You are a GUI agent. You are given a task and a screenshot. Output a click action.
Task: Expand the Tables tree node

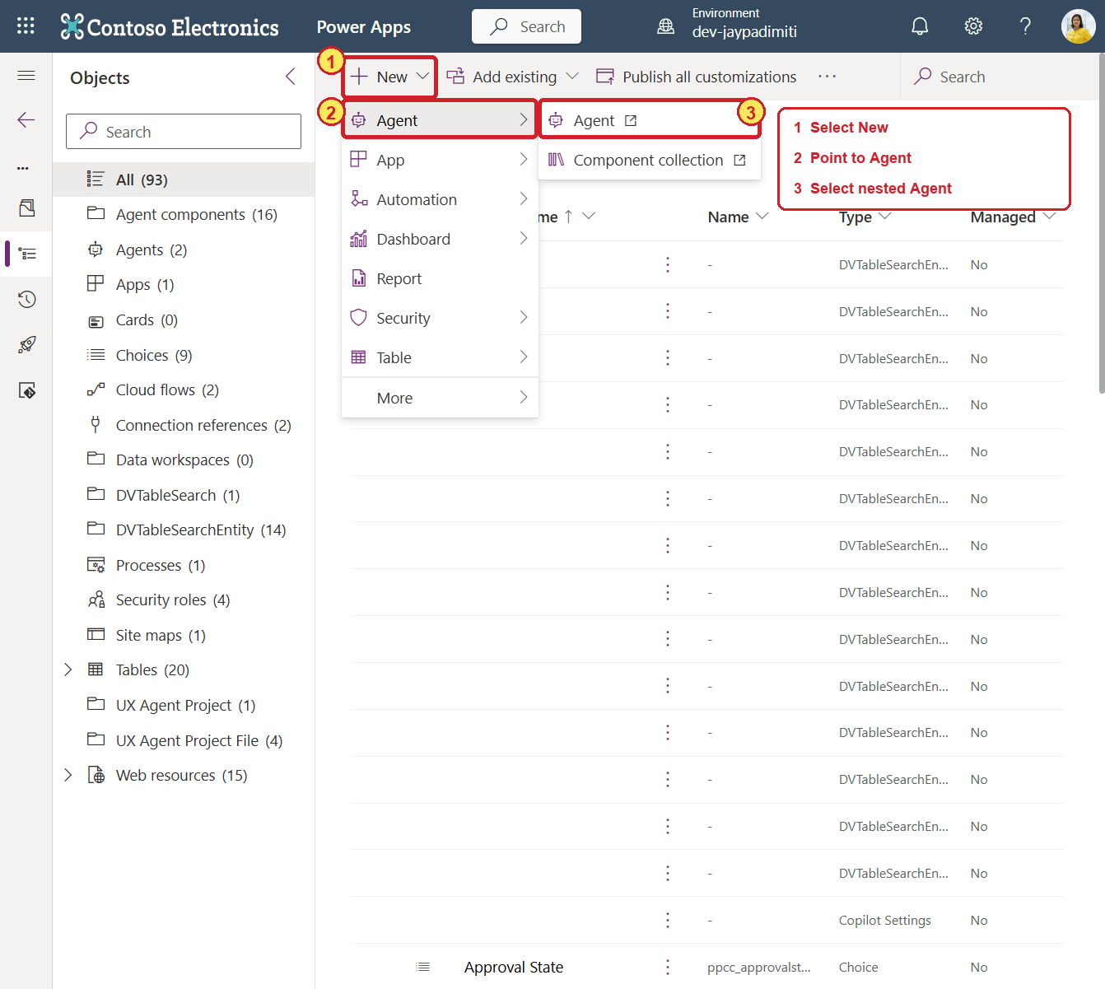[68, 669]
